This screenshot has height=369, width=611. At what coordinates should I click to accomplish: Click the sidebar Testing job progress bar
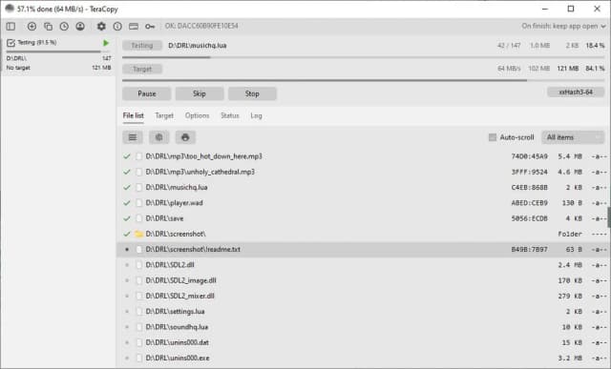(58, 51)
